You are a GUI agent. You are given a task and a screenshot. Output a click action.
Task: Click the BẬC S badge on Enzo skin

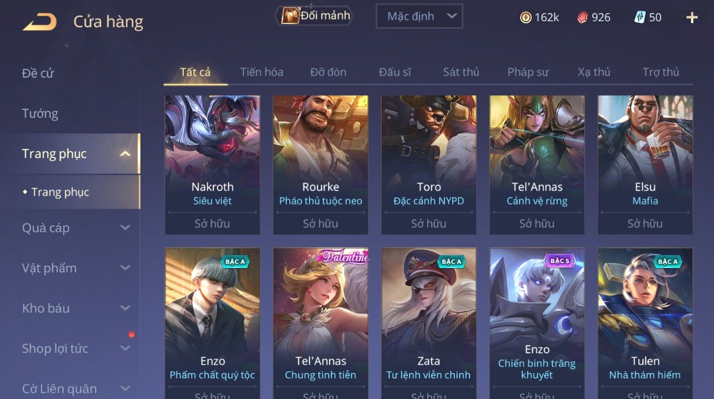[x=559, y=261]
